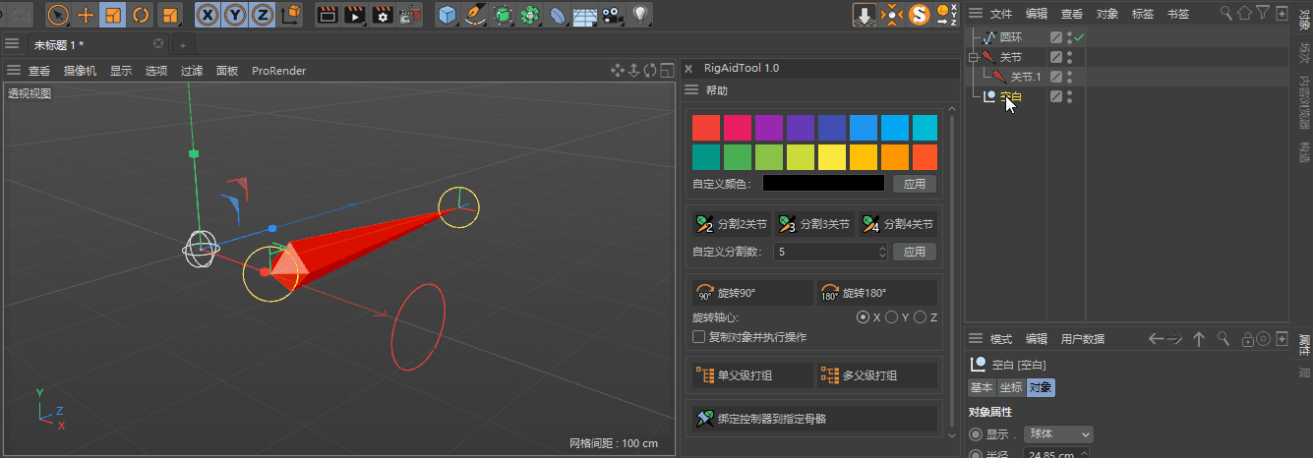Click the Light bulb icon

[640, 15]
